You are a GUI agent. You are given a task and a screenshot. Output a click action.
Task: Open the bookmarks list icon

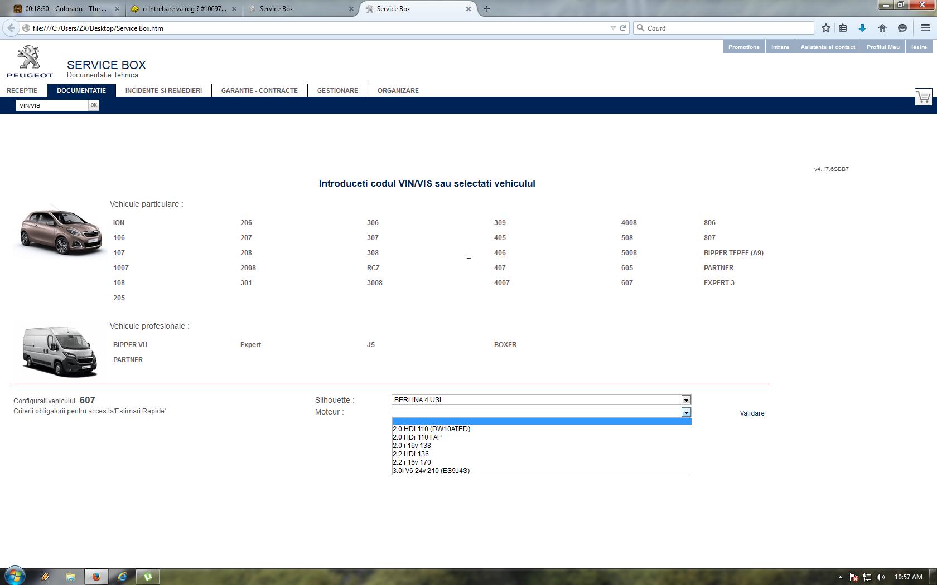pyautogui.click(x=843, y=28)
